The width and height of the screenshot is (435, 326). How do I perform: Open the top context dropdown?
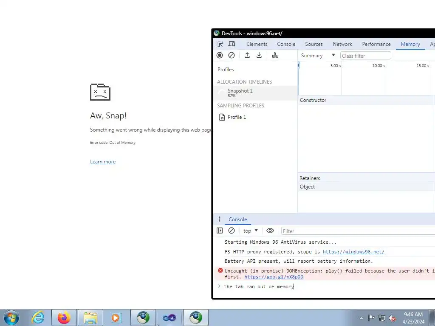pyautogui.click(x=251, y=230)
